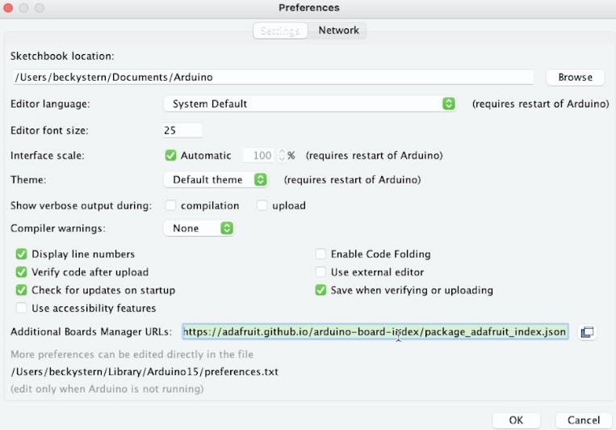Click the Editor font size field
Image resolution: width=616 pixels, height=430 pixels.
[x=182, y=130]
